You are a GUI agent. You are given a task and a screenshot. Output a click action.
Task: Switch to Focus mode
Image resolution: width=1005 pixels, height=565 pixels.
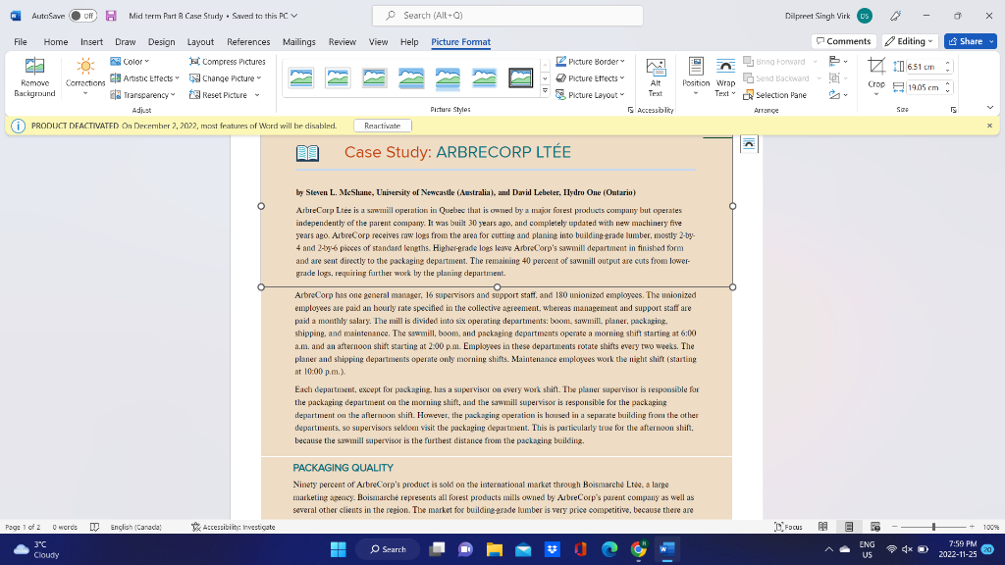[788, 527]
